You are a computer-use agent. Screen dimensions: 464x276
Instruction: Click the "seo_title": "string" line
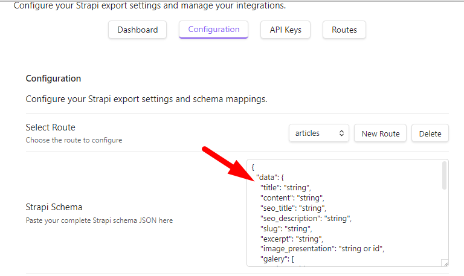293,208
